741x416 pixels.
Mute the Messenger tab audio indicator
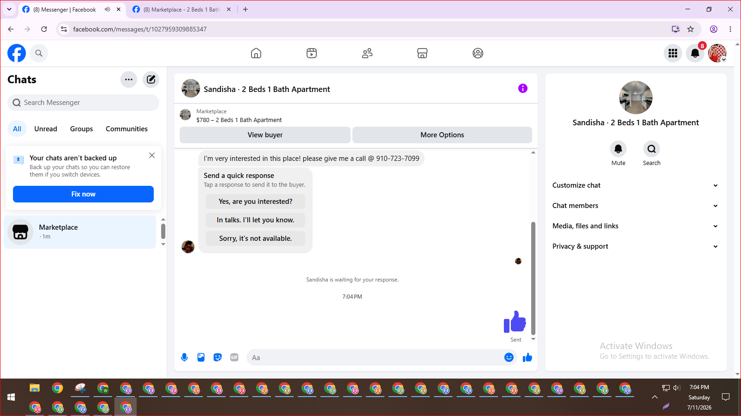point(107,9)
